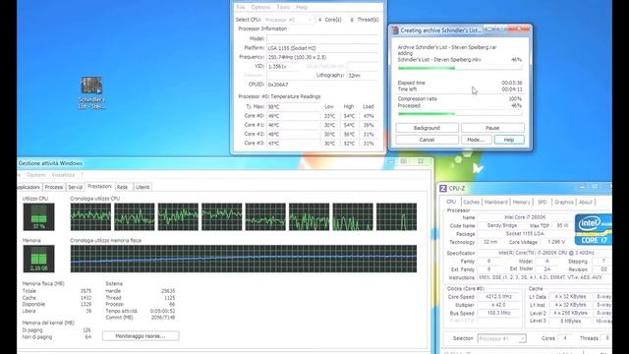Click the Multiplier x 42.0 value
The width and height of the screenshot is (629, 354).
tap(498, 305)
